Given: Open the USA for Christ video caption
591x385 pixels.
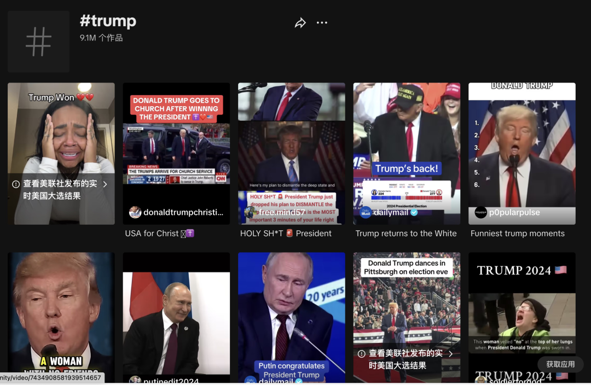Looking at the screenshot, I should pos(159,234).
